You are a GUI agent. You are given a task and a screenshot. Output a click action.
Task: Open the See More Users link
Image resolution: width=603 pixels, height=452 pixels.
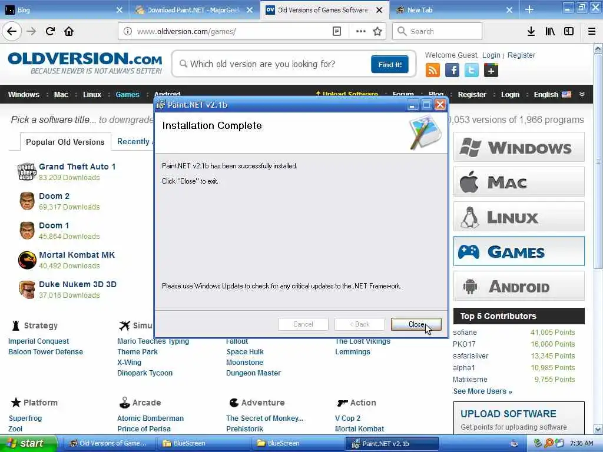(482, 391)
